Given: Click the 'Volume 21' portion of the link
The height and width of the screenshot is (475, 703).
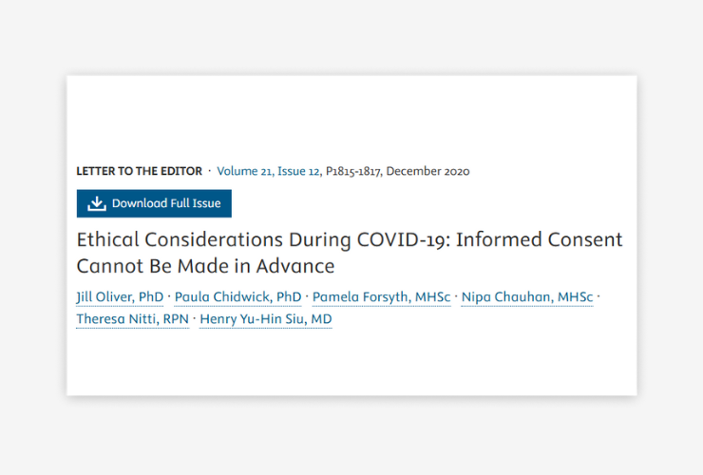Looking at the screenshot, I should (244, 172).
